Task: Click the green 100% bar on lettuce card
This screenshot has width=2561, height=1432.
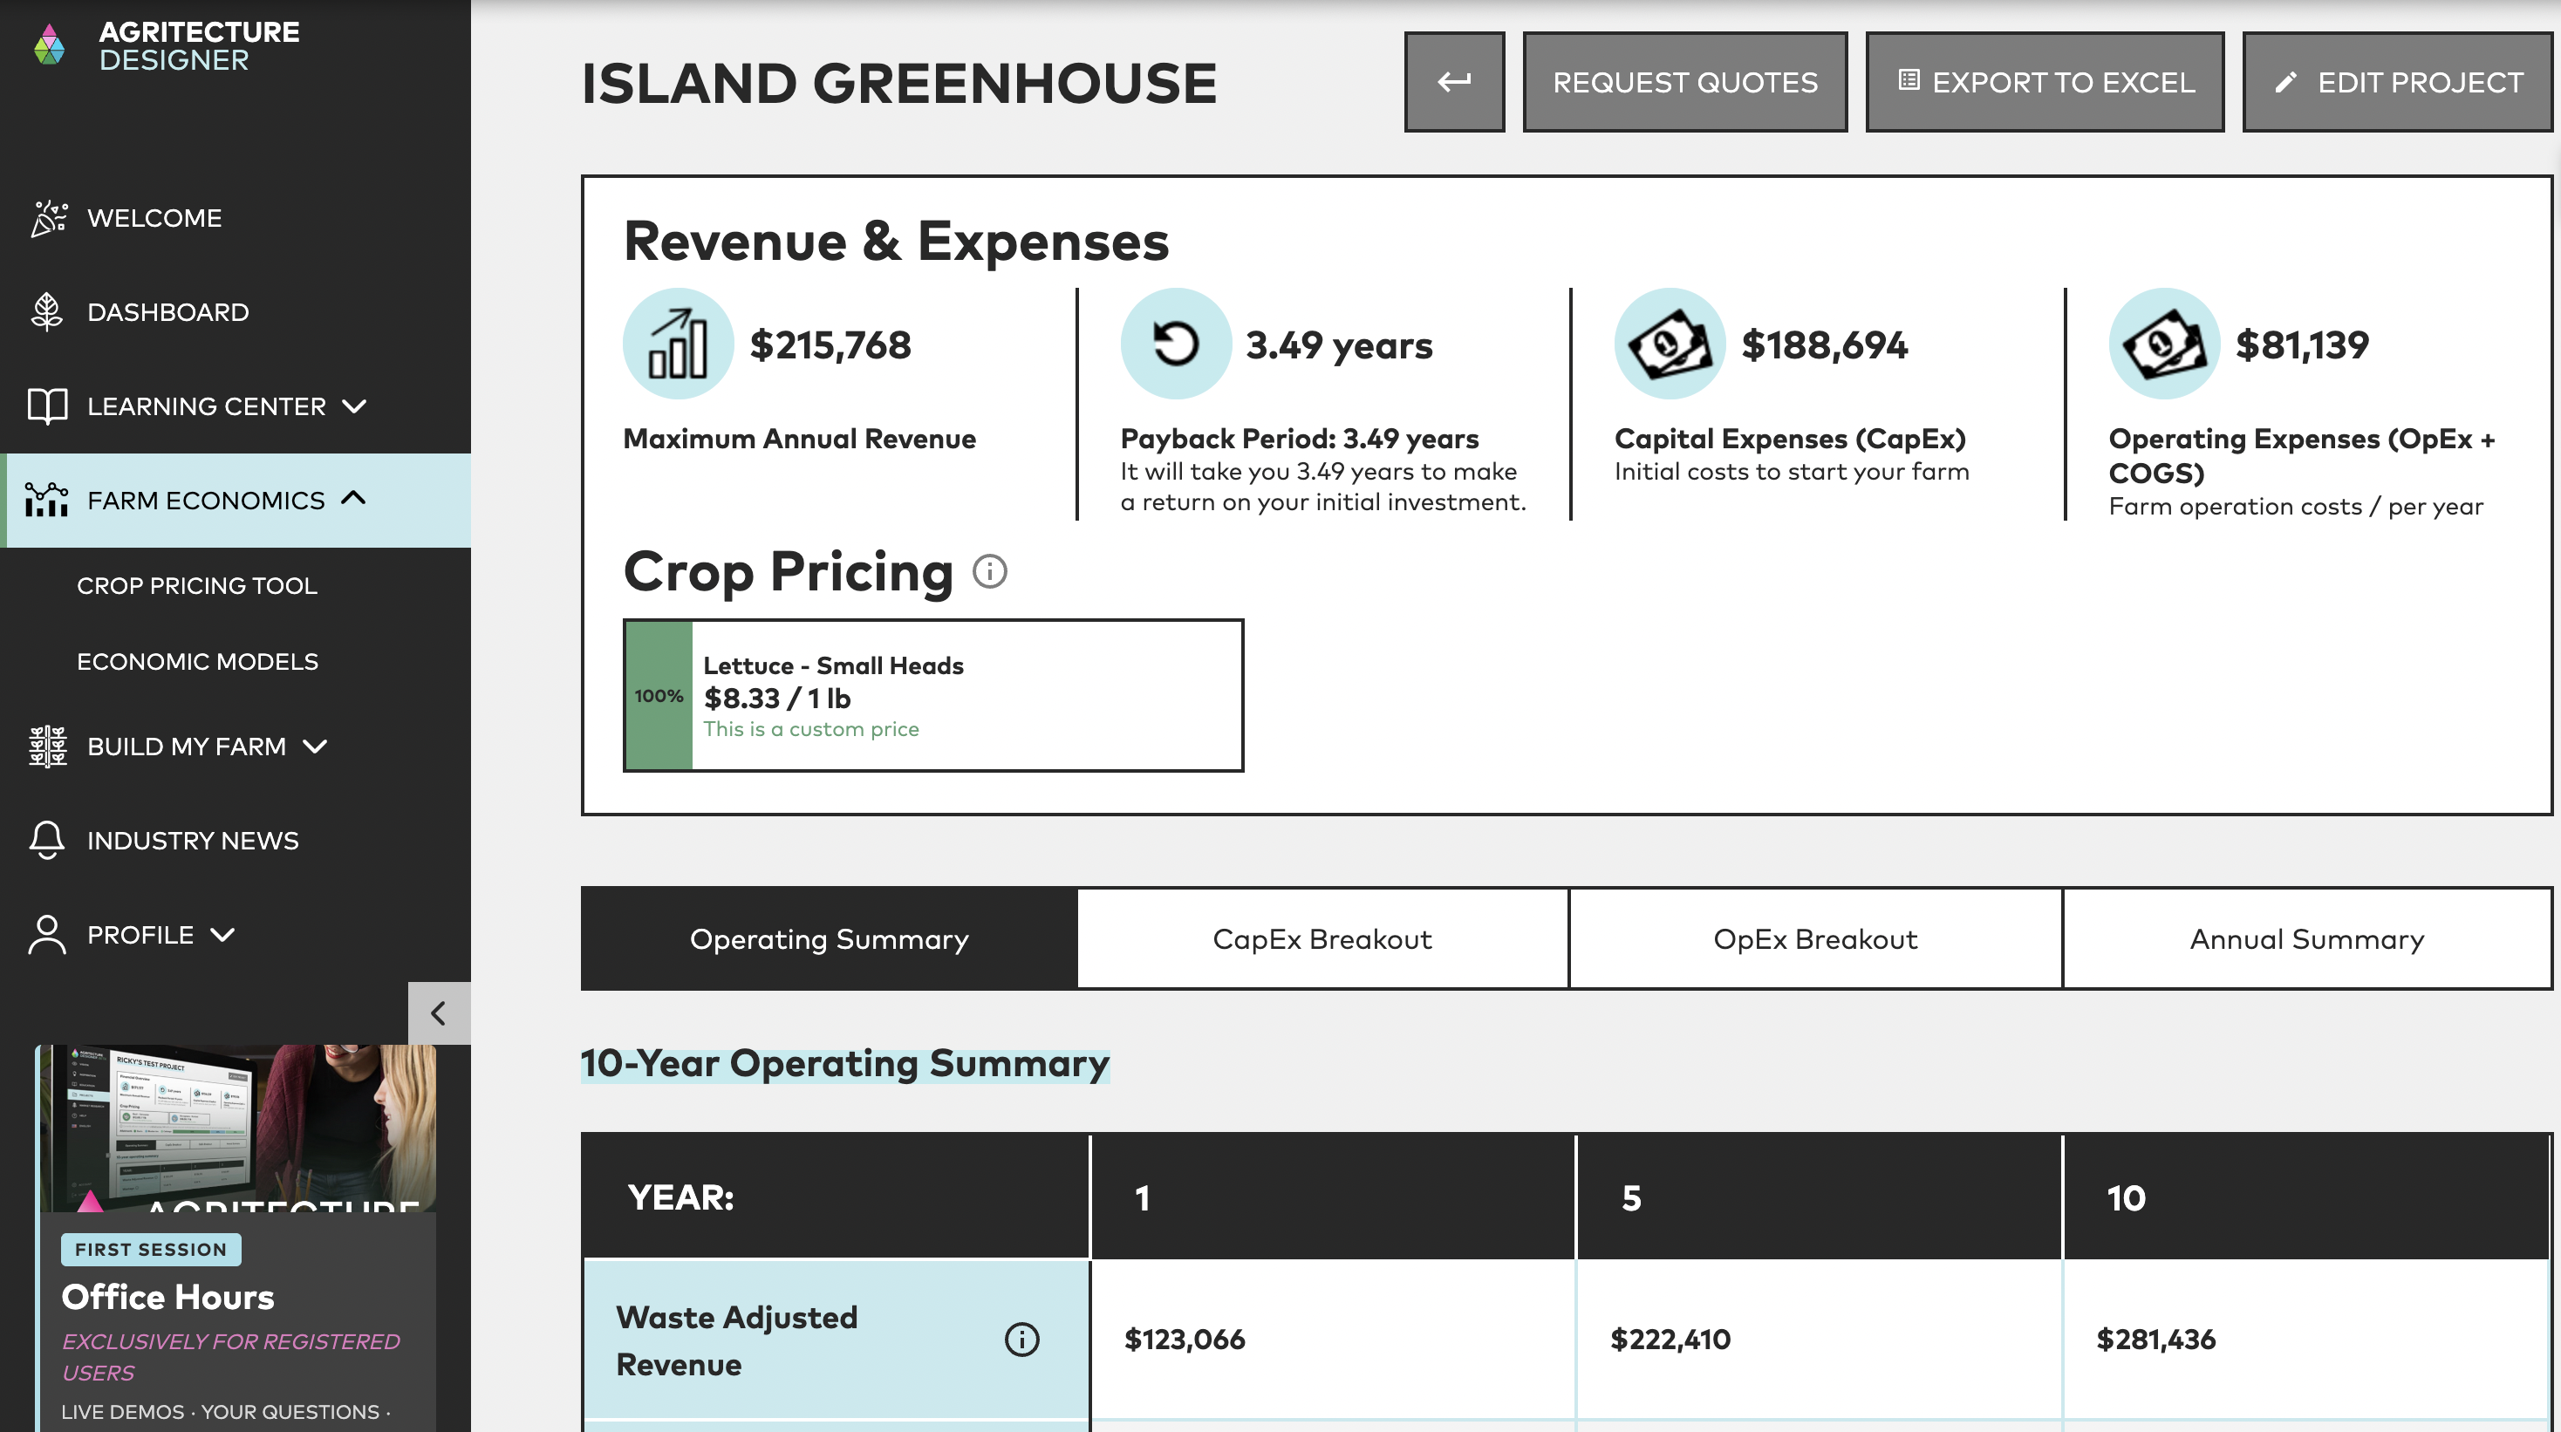Action: pos(659,696)
